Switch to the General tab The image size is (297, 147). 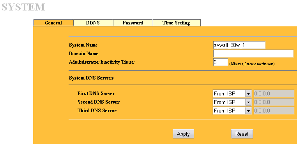pos(53,23)
